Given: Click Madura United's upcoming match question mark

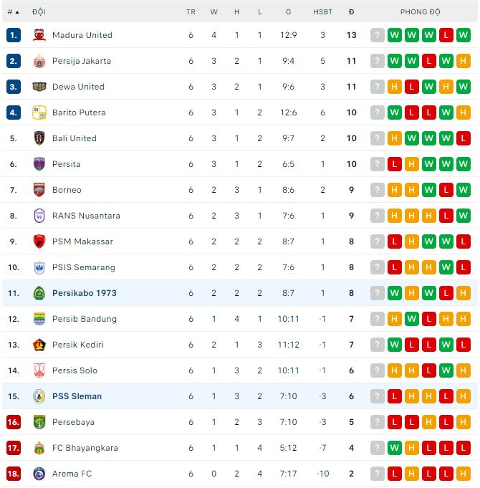Looking at the screenshot, I should (378, 35).
